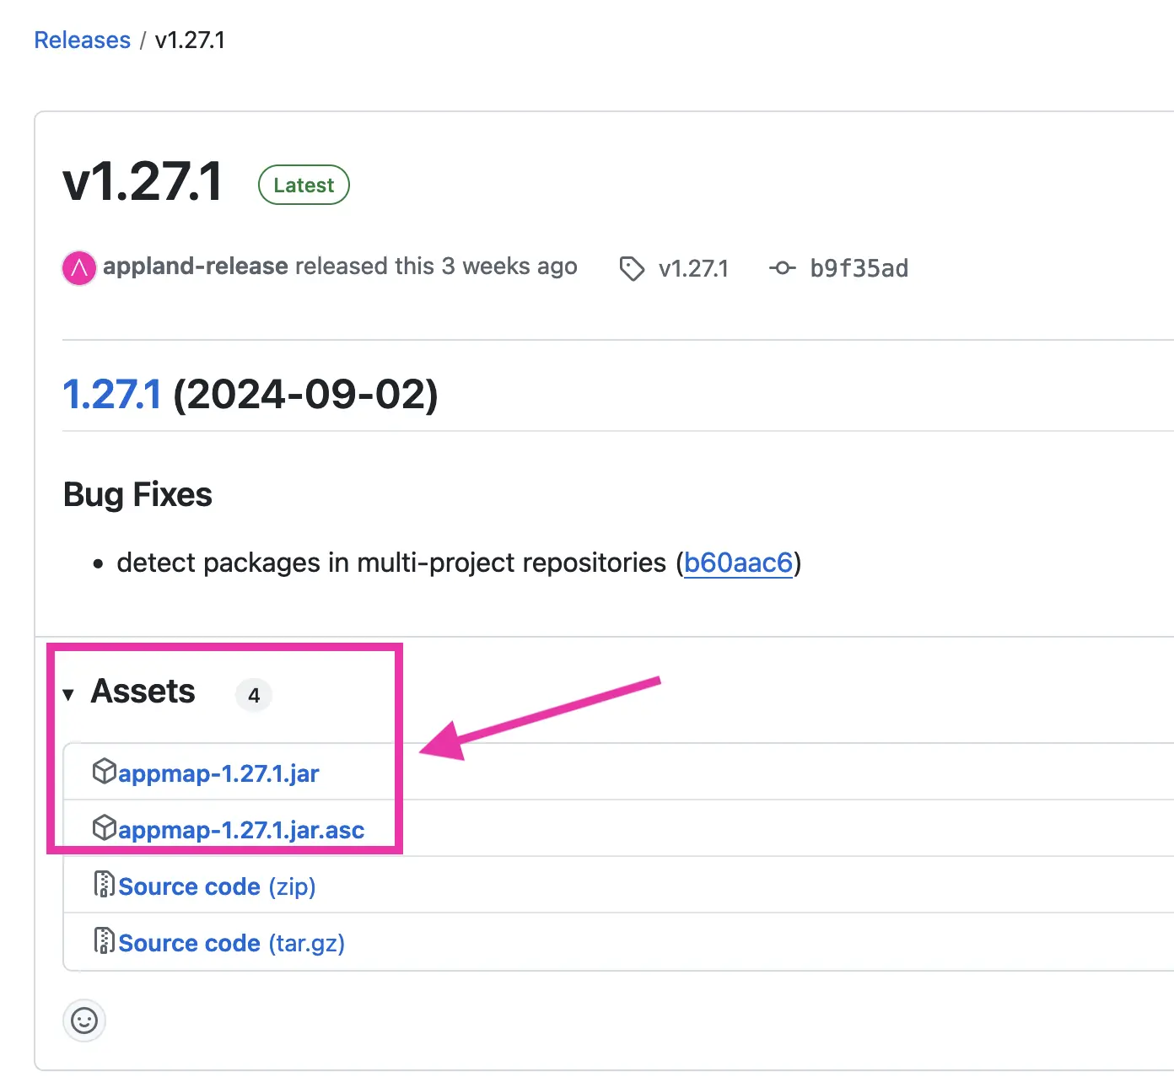The height and width of the screenshot is (1088, 1174).
Task: Open the appland-release user profile
Action: (196, 267)
